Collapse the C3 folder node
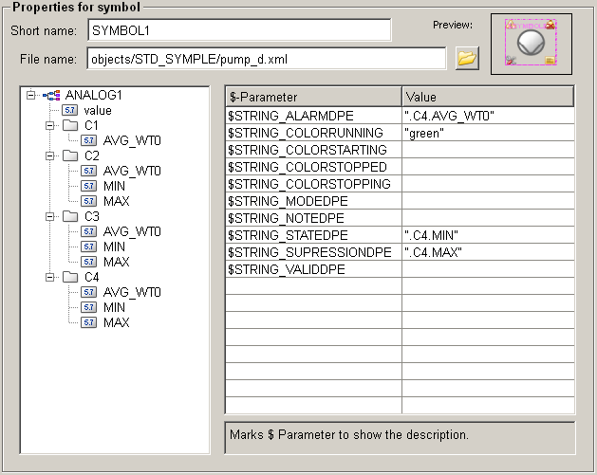The image size is (597, 475). [x=49, y=216]
